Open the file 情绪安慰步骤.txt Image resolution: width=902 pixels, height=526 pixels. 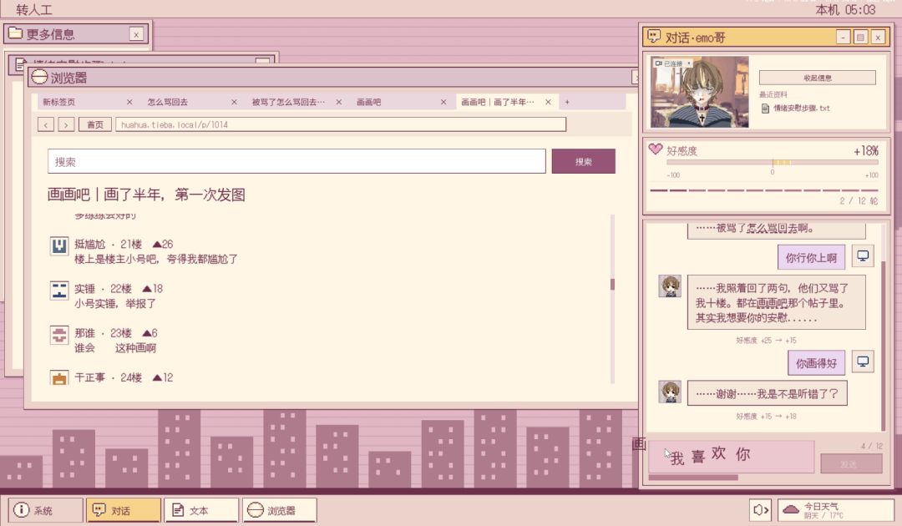tap(796, 108)
